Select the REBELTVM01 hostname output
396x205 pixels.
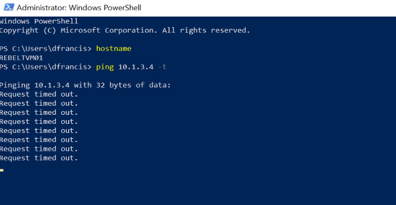point(21,58)
